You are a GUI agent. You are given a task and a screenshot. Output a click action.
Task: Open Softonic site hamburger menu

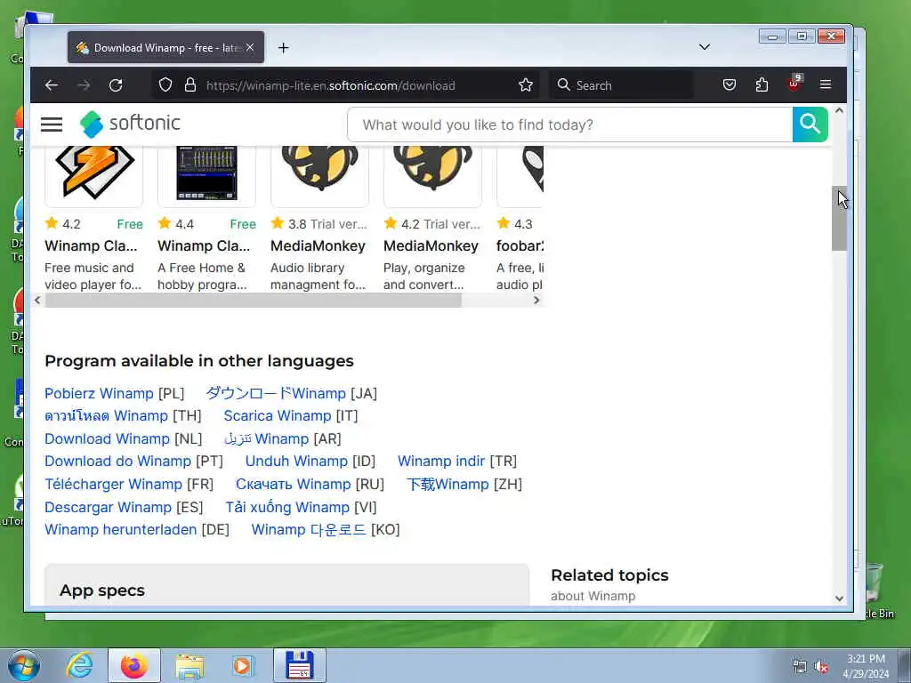coord(52,125)
